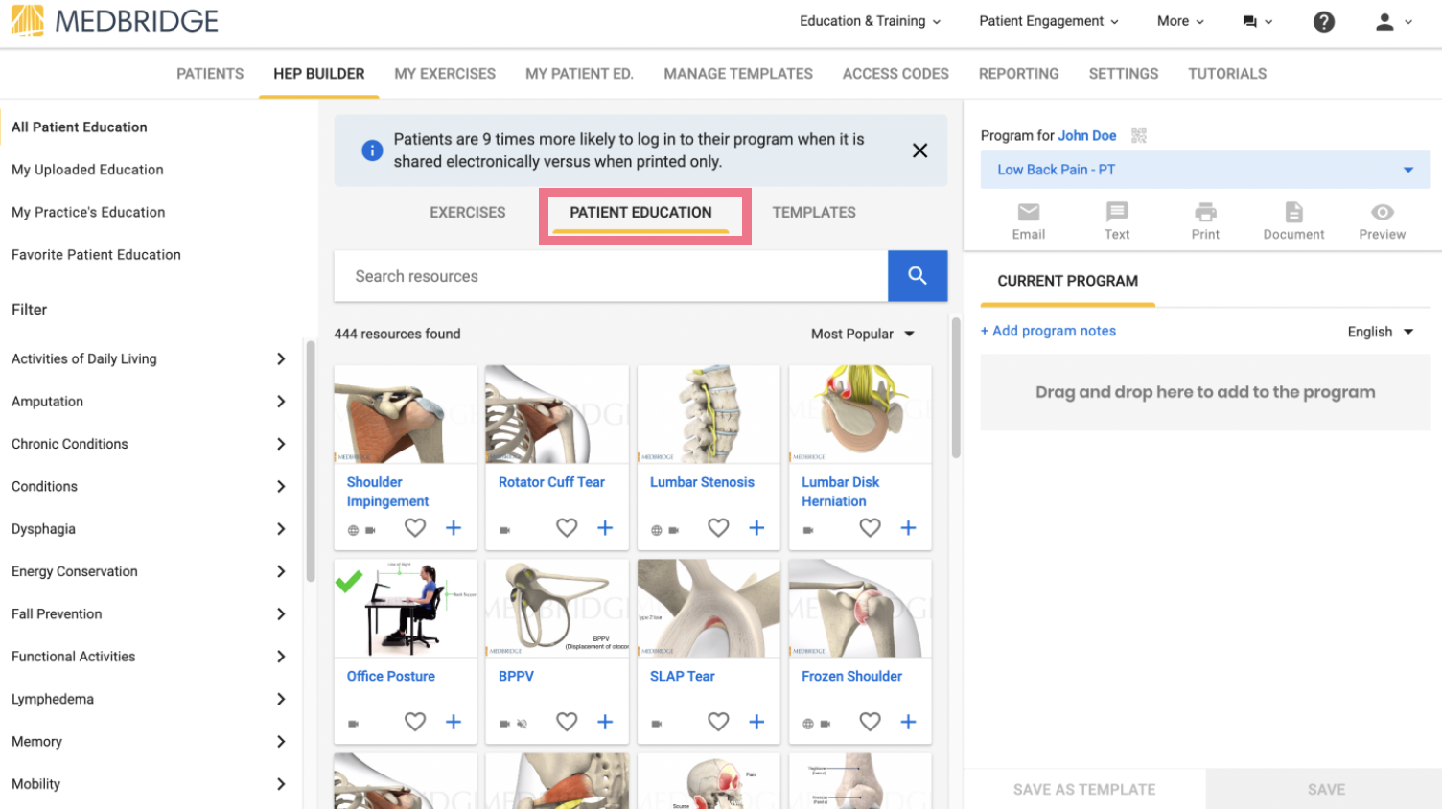This screenshot has width=1442, height=809.
Task: Add Office Posture with plus icon
Action: tap(454, 722)
